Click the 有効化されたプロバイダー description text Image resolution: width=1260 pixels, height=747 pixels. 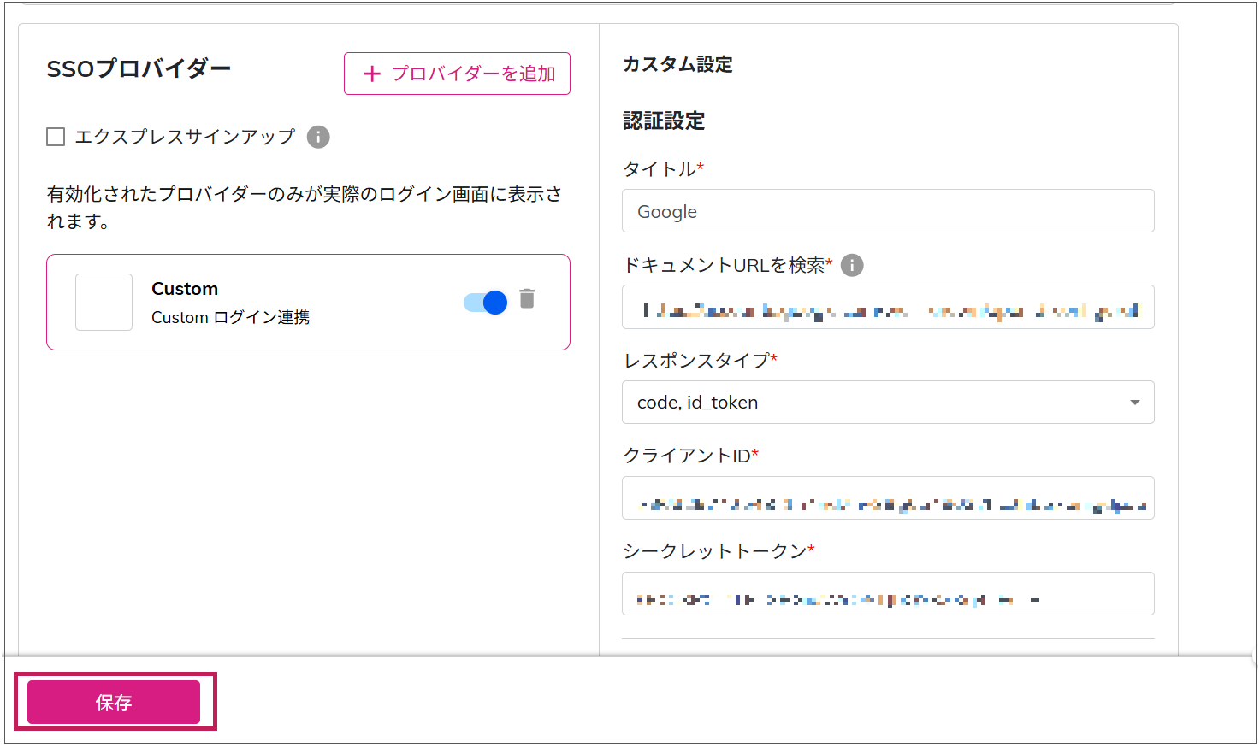[x=304, y=195]
